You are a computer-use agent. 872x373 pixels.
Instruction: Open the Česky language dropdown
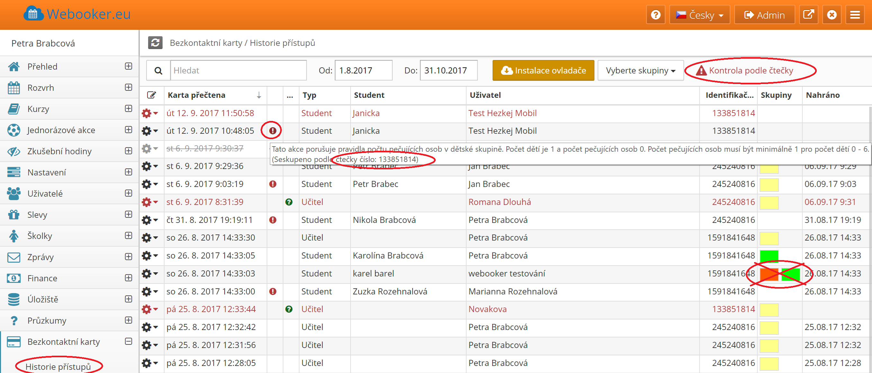(x=699, y=15)
